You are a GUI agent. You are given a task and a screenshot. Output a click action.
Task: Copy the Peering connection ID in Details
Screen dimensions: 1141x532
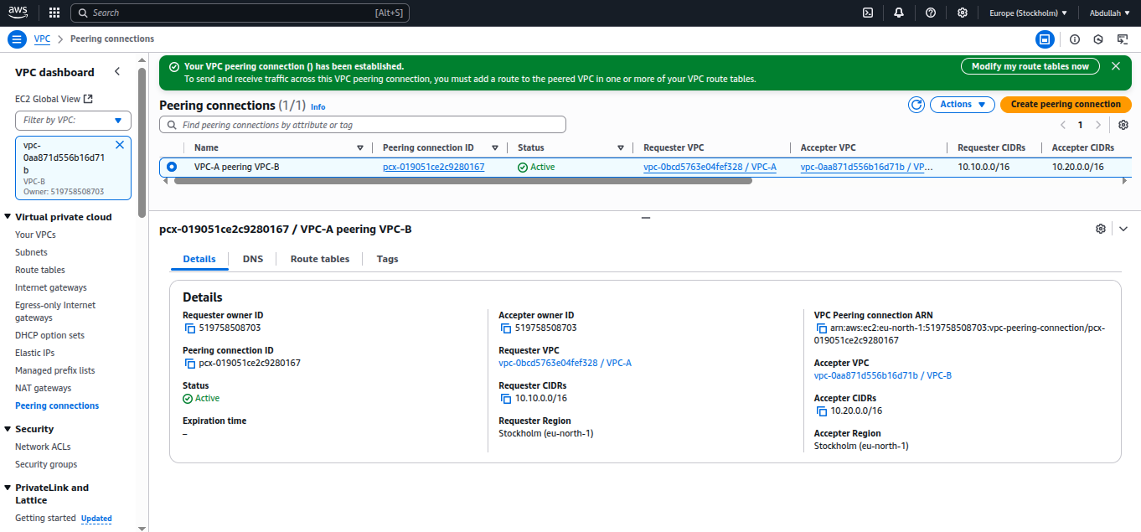[189, 364]
